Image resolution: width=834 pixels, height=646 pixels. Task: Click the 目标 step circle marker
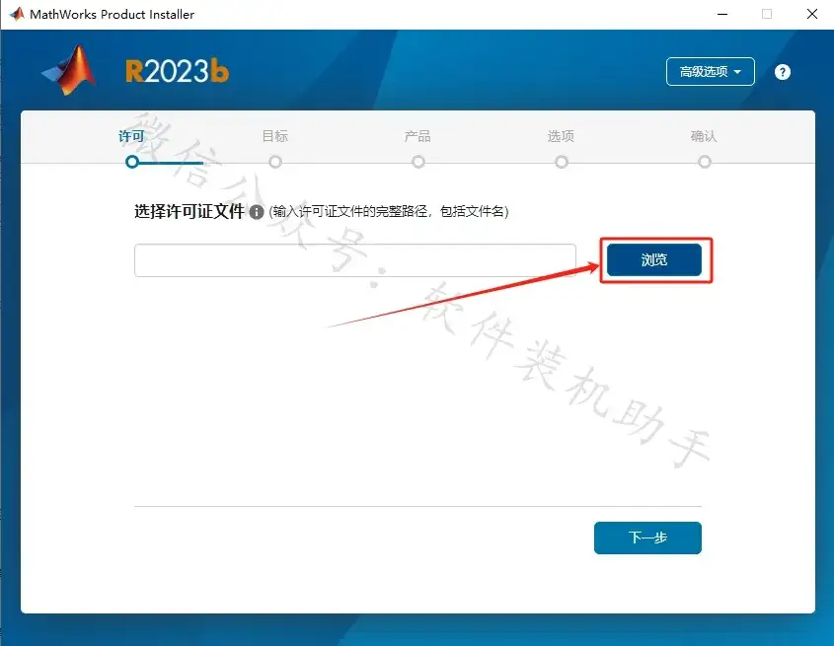[x=275, y=162]
